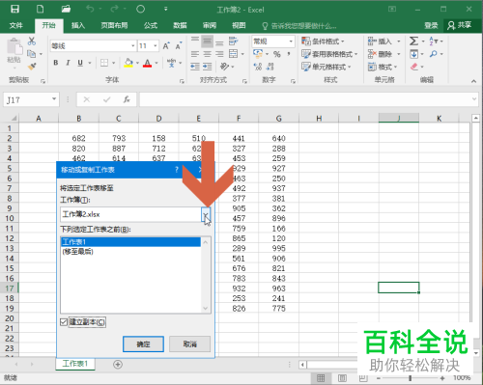Increase font size with large A icon
The image size is (483, 385).
166,46
